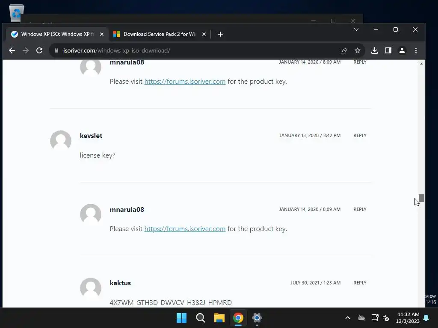Share this page using the share icon

pos(344,50)
